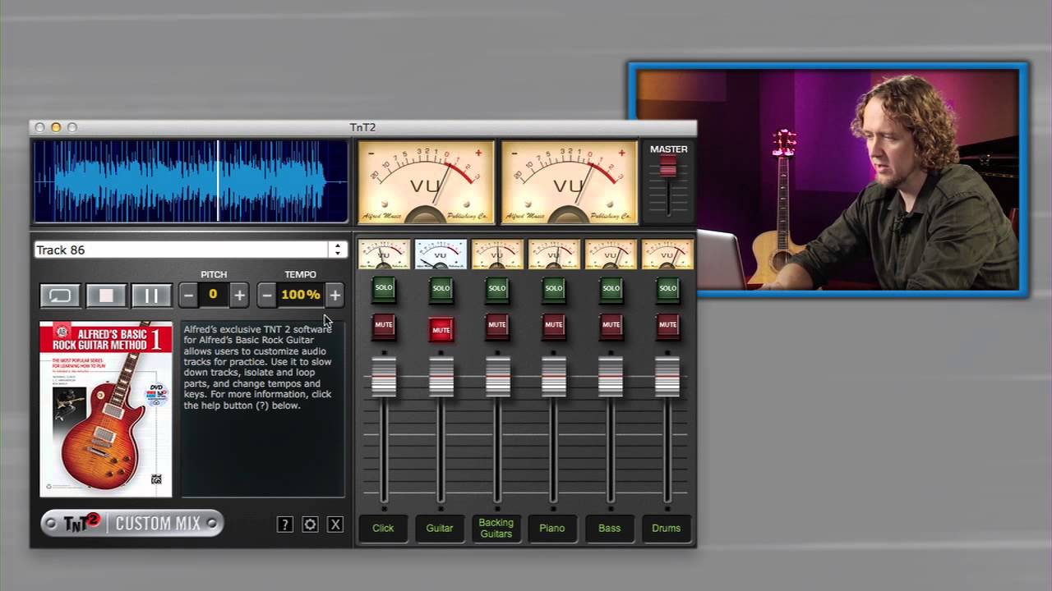Lower tempo with the minus button
Screen dimensions: 1052x591
point(266,295)
